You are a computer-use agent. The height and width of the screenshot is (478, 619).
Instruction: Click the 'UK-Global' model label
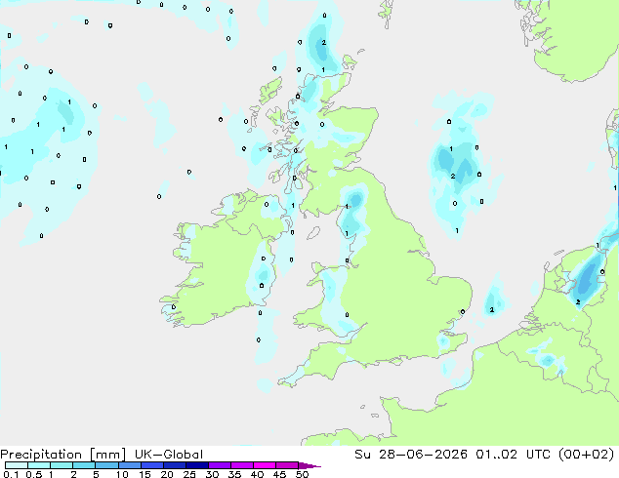tap(169, 455)
